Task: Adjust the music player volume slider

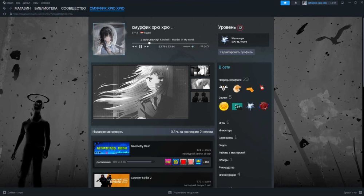Action: coord(187,46)
